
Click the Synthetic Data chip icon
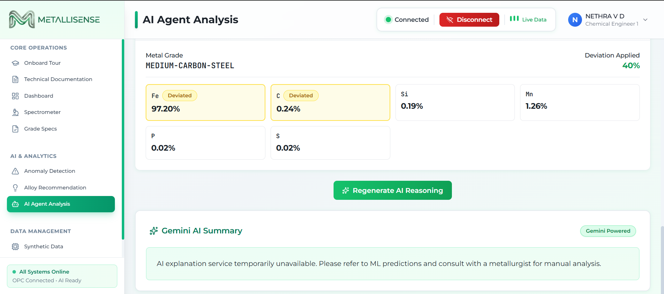coord(15,247)
